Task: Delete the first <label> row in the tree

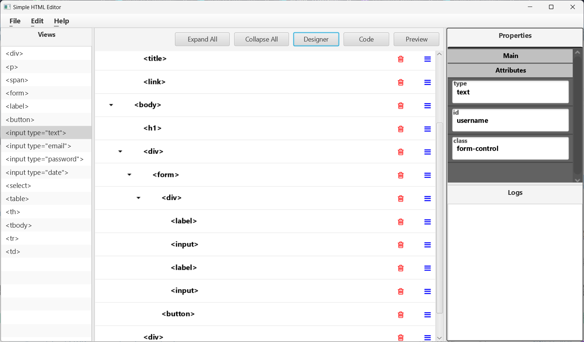Action: point(401,222)
